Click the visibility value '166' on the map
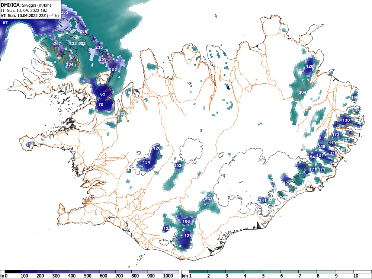The image size is (372, 279). pos(186,221)
